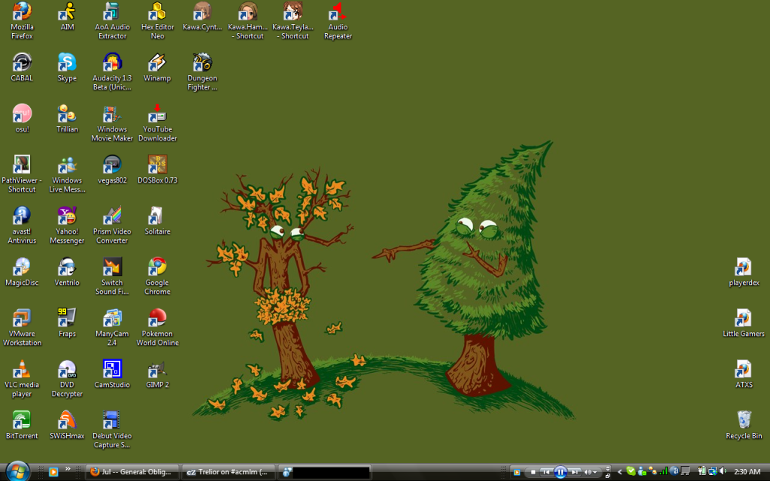Skip to next track in taskbar player
The height and width of the screenshot is (481, 770).
(x=574, y=472)
